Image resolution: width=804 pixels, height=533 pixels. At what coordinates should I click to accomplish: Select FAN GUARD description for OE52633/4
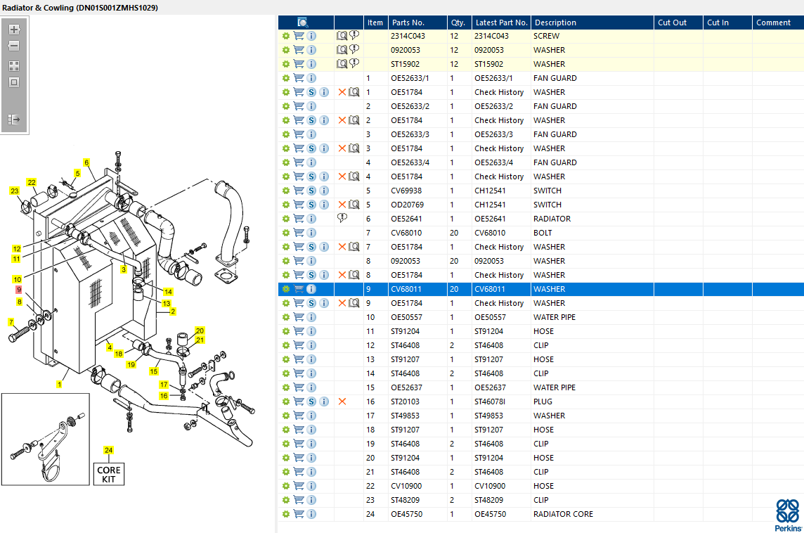pos(555,162)
